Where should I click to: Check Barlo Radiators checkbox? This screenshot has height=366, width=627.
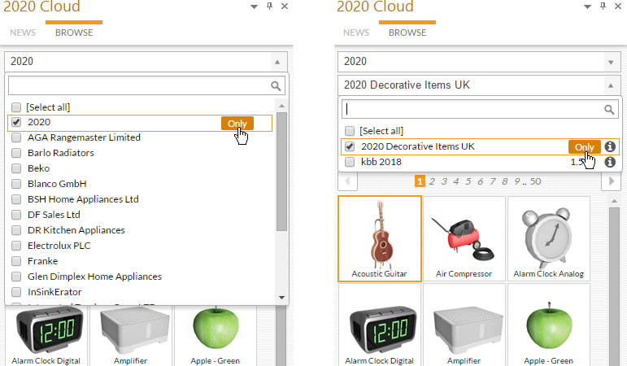tap(16, 153)
